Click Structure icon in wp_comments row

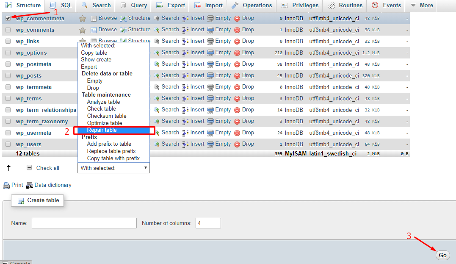[x=123, y=30]
